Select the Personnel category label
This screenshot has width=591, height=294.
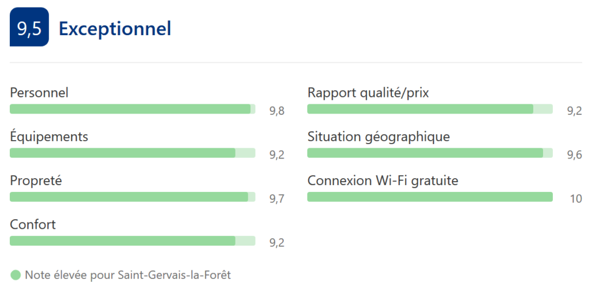click(39, 93)
